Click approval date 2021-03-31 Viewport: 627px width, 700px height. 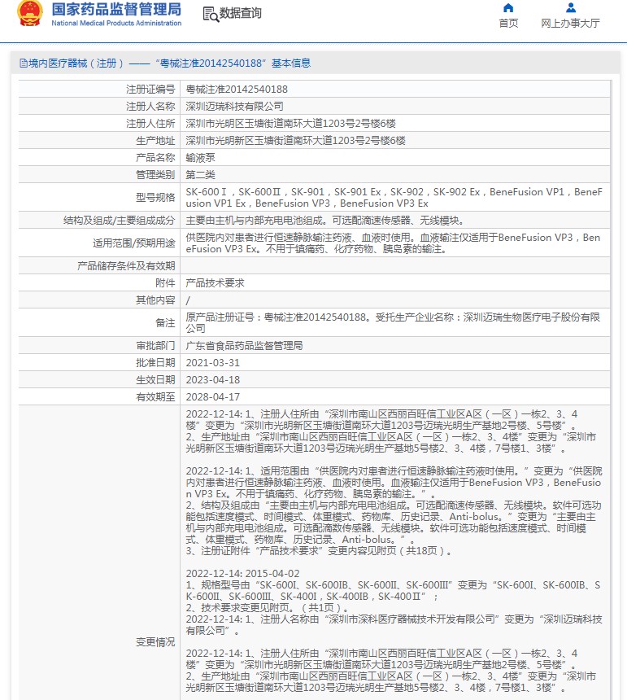coord(213,363)
